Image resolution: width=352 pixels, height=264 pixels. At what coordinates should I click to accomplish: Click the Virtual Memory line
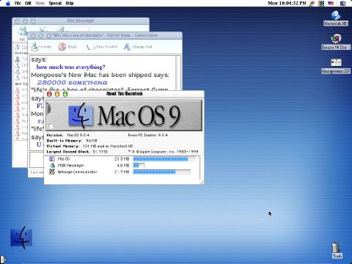click(89, 146)
